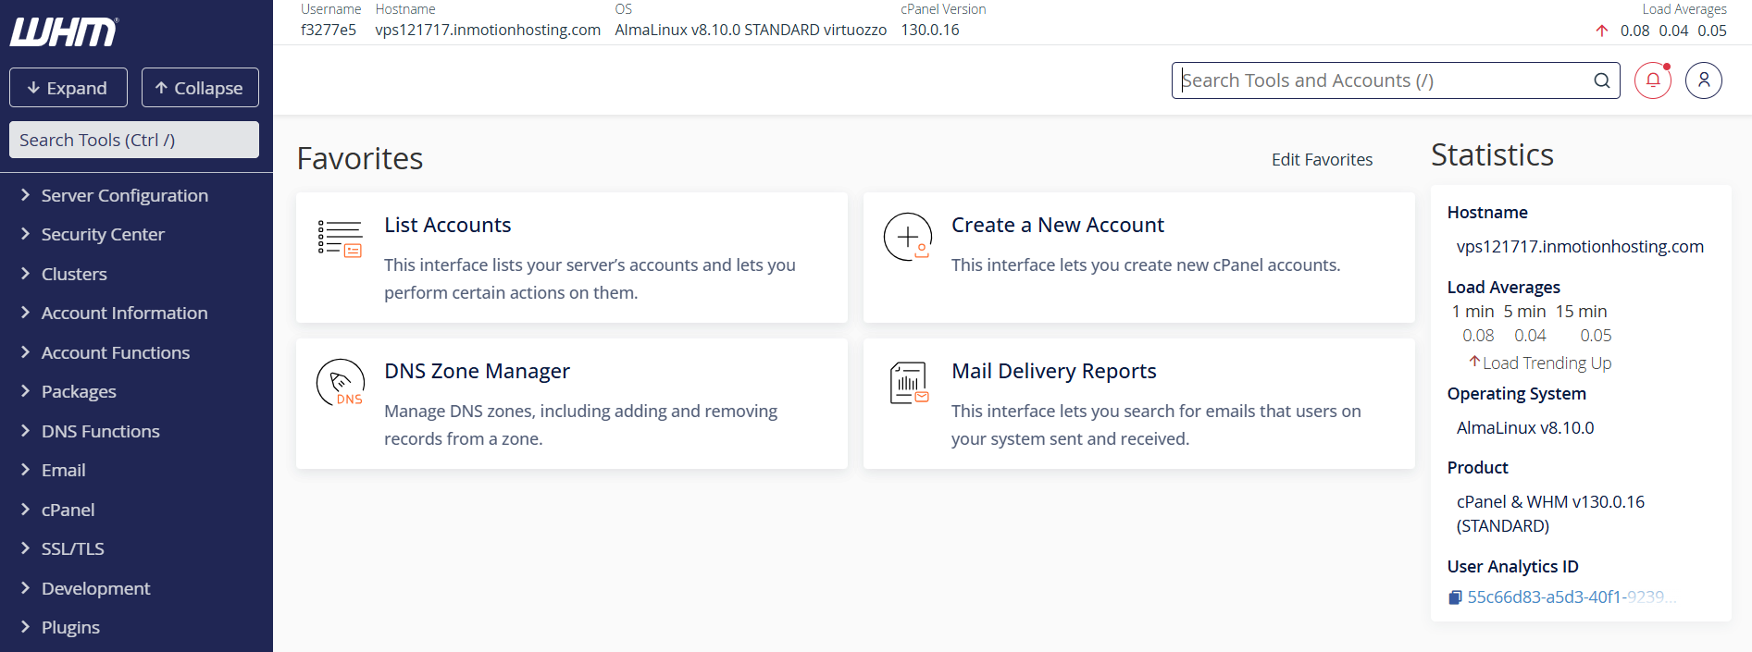Click the cPanel menu label

(x=68, y=510)
